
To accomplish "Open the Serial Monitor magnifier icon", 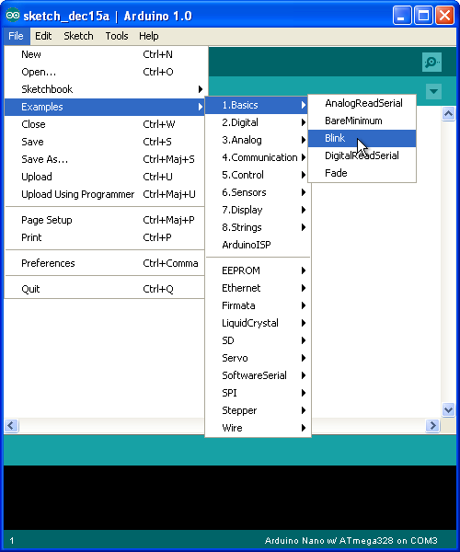I will [431, 63].
